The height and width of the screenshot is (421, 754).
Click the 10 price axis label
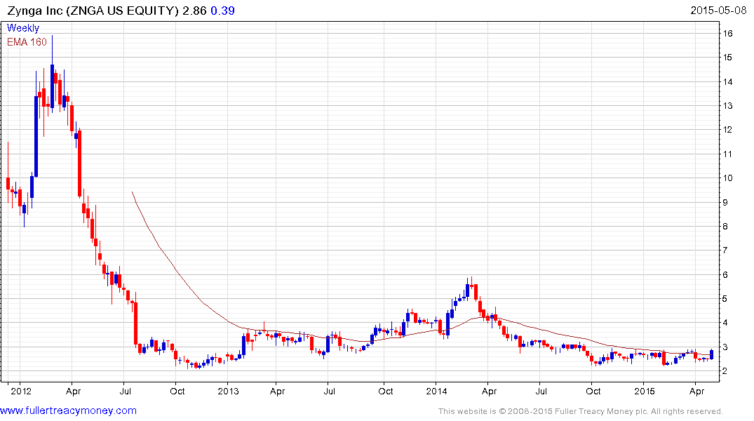coord(727,178)
